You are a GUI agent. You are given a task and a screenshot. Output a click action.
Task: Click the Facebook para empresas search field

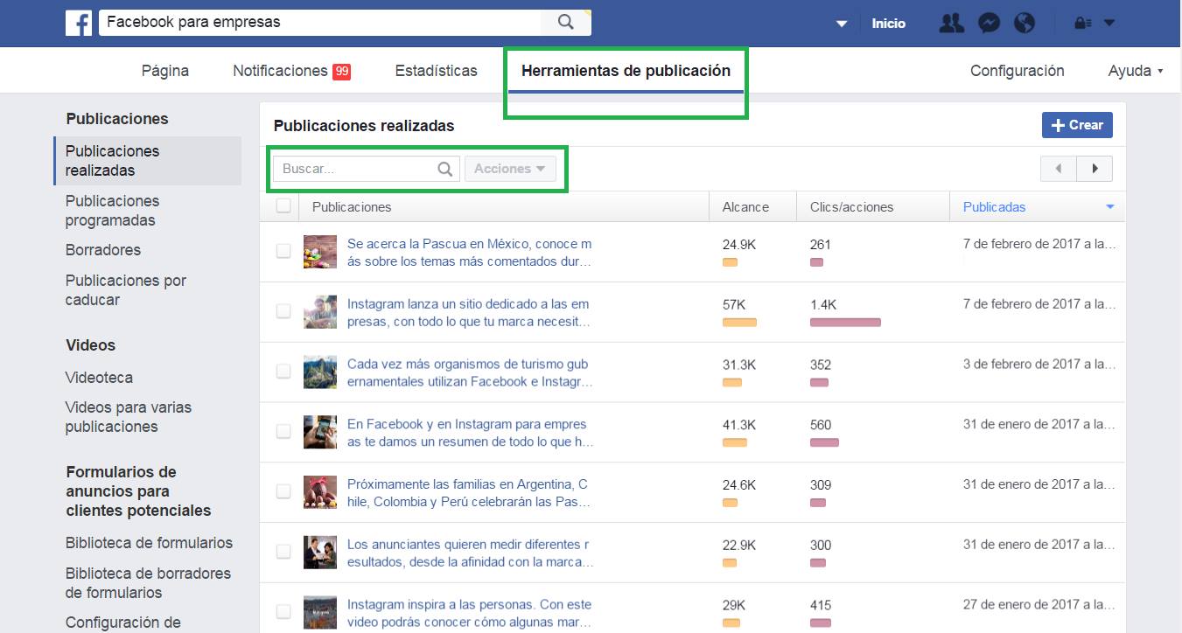[320, 23]
